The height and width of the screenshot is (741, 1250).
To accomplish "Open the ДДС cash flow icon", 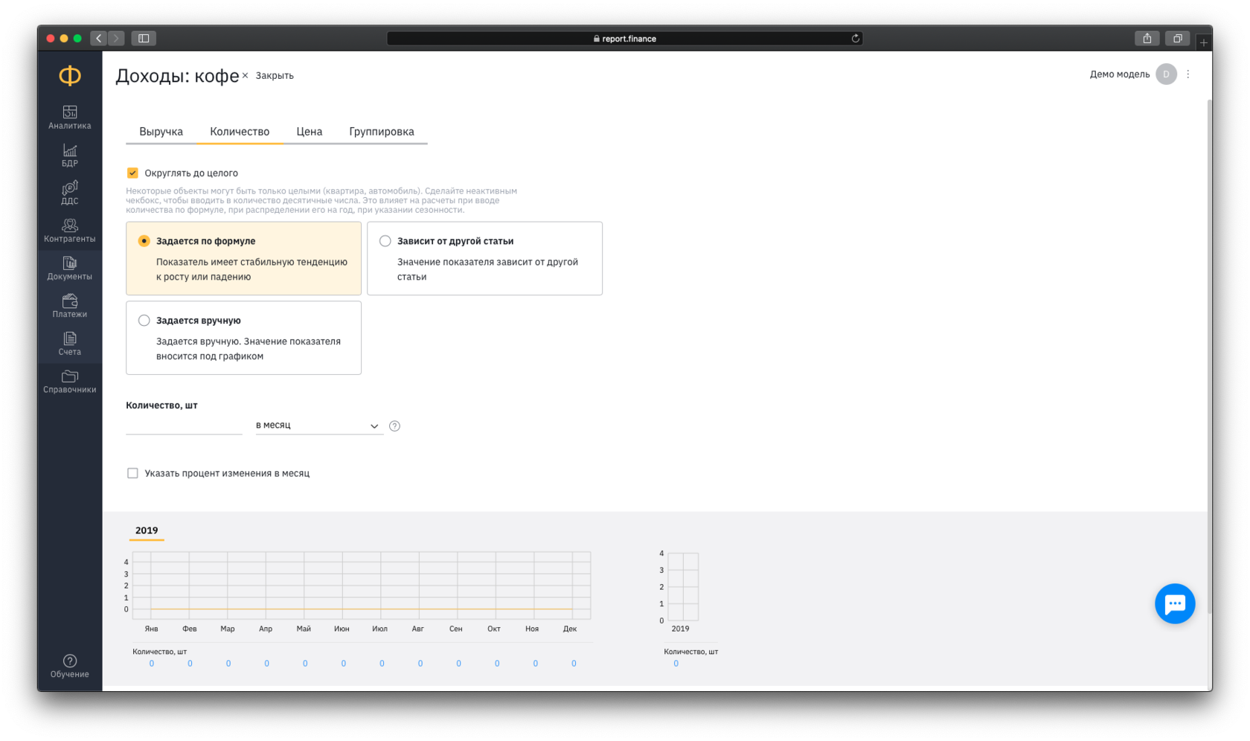I will click(x=70, y=193).
